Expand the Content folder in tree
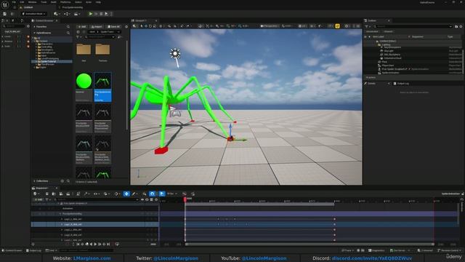Viewport: 465px width, 262px height. tap(34, 41)
